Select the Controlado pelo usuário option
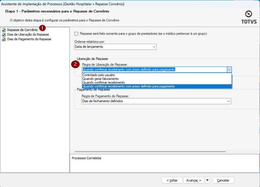260x187 pixels. tap(99, 75)
